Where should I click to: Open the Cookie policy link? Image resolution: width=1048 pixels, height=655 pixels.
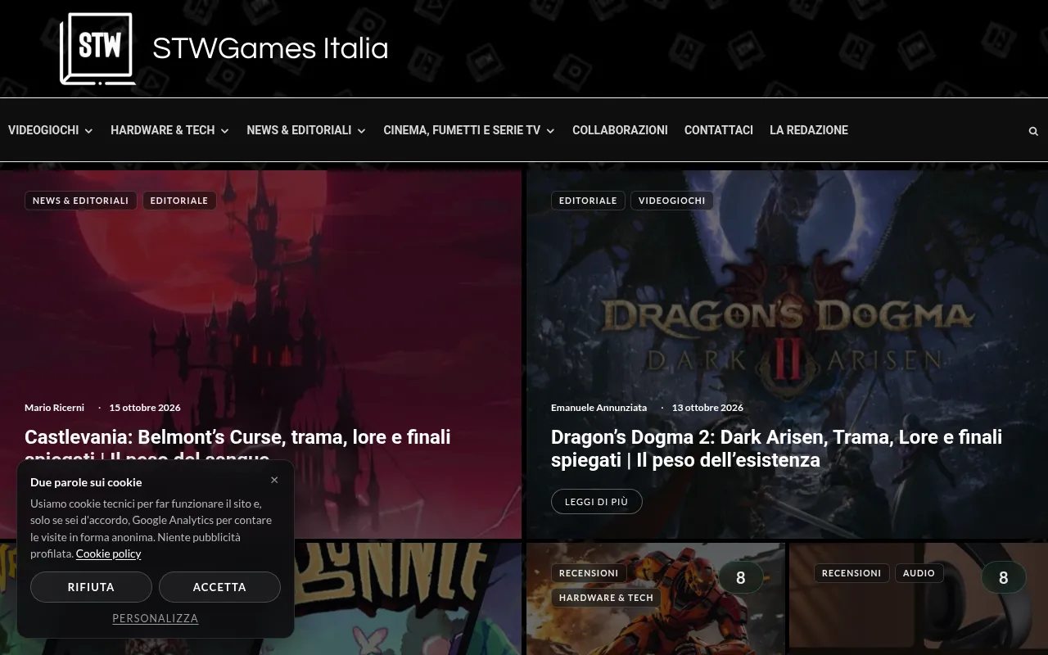108,553
